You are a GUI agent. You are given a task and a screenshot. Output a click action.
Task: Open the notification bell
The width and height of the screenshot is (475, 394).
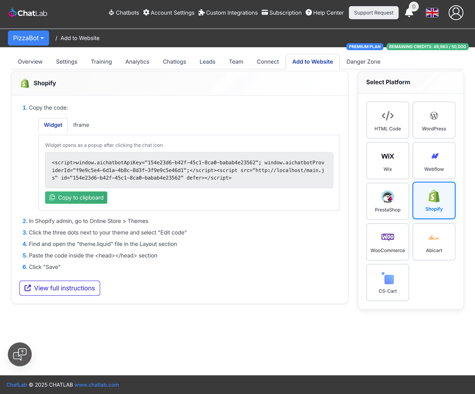[410, 13]
